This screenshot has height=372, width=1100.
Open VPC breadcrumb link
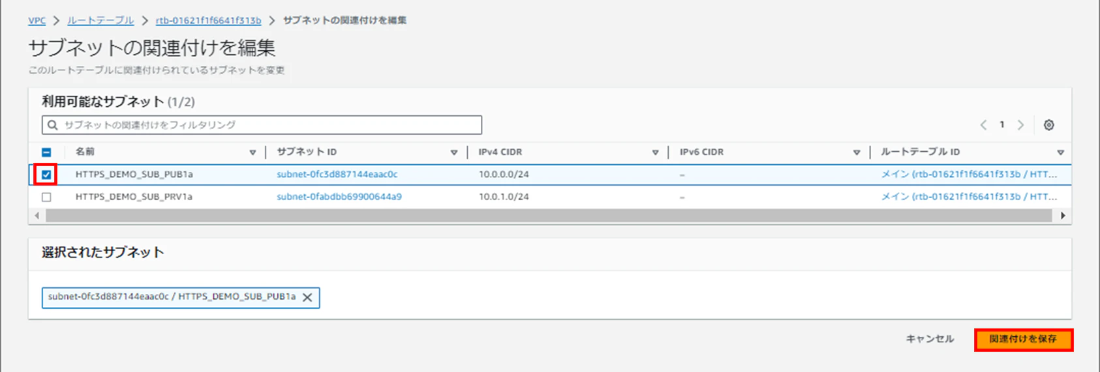click(x=37, y=21)
